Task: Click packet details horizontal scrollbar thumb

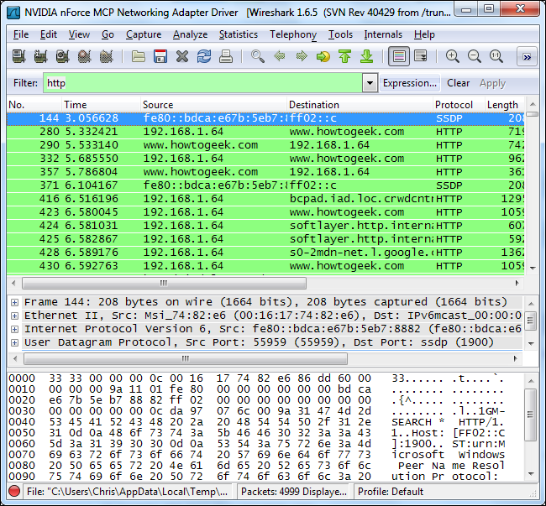Action: pyautogui.click(x=186, y=358)
